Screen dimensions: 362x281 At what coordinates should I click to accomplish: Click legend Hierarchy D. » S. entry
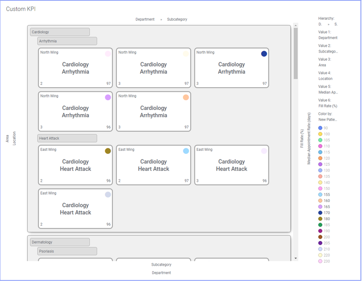coord(328,24)
